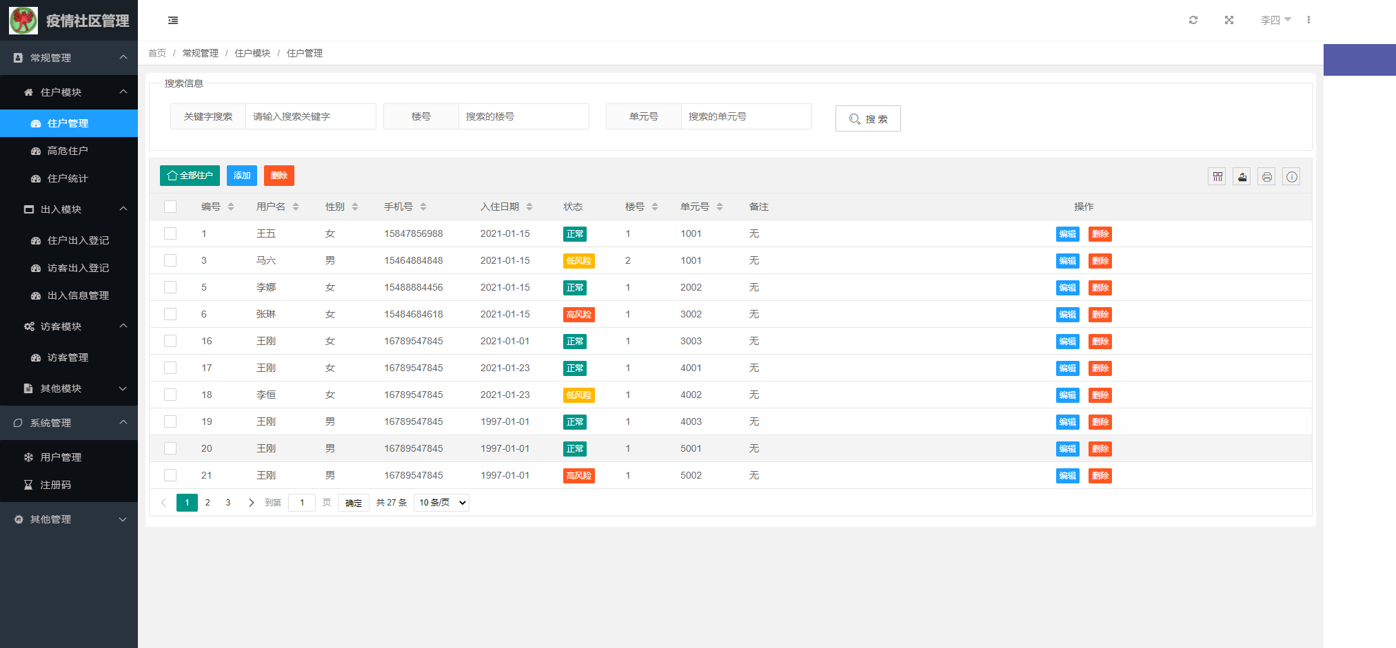Focus the 关键字搜索 keyword input
This screenshot has height=648, width=1396.
pyautogui.click(x=310, y=116)
